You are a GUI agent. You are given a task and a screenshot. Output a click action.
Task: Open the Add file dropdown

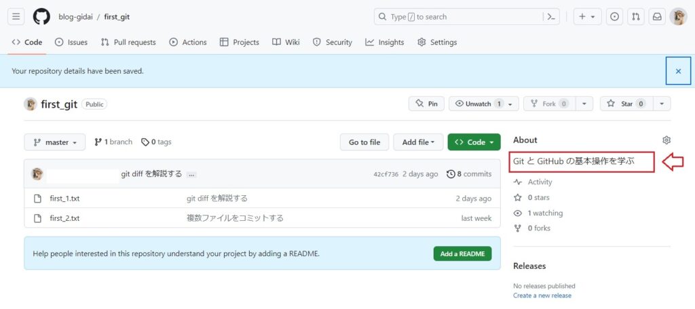(x=418, y=142)
